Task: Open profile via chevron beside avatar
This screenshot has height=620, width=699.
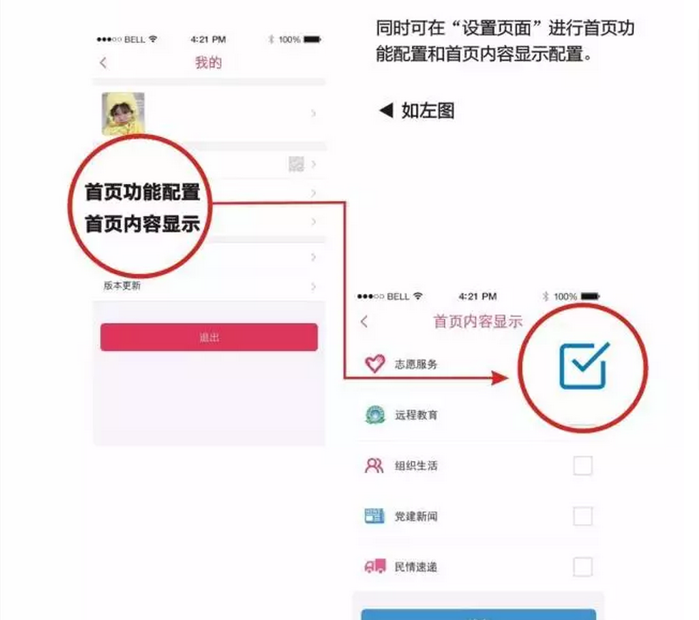Action: tap(313, 113)
